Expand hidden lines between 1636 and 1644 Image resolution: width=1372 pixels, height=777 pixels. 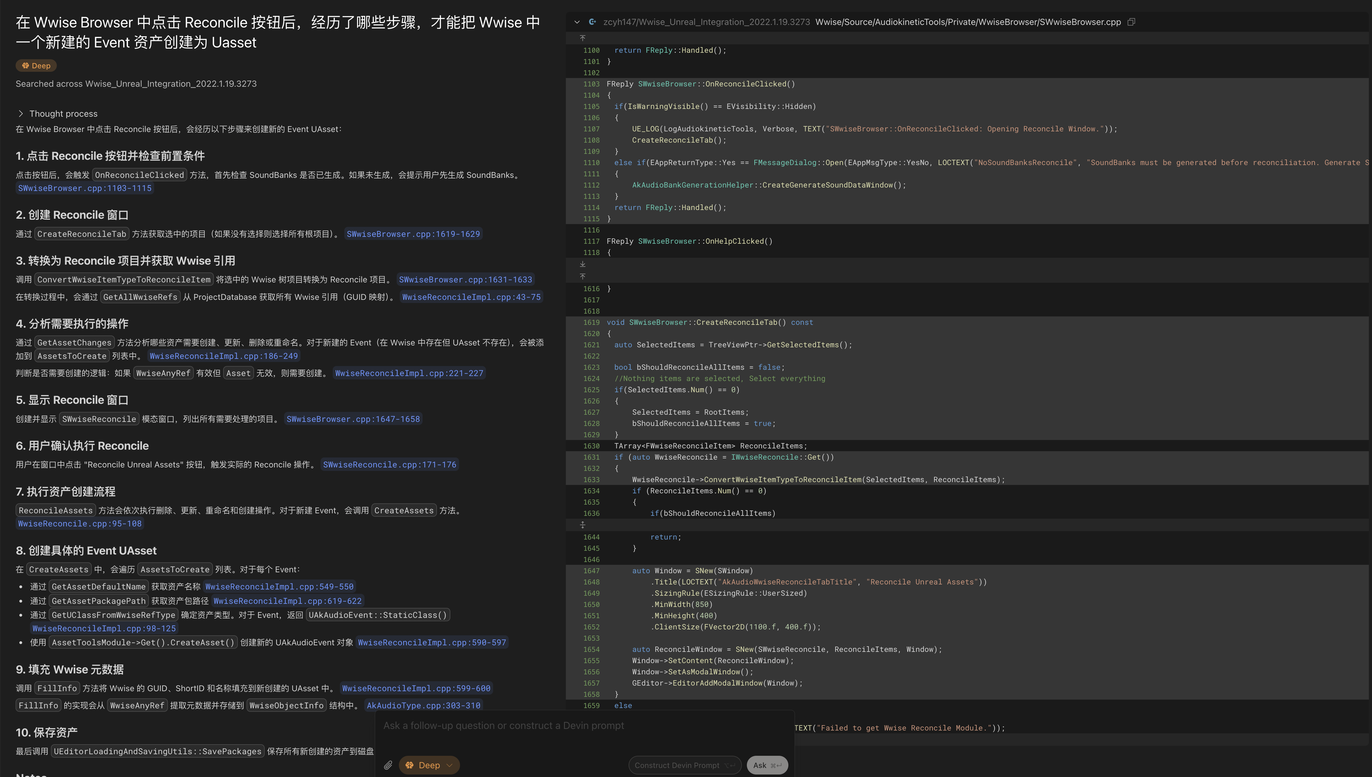click(x=583, y=525)
